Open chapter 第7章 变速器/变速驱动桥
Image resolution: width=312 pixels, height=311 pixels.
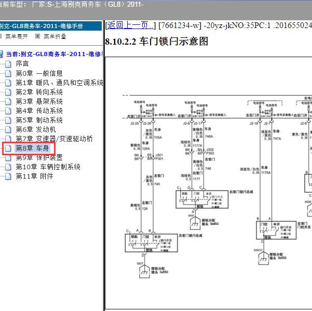(55, 139)
